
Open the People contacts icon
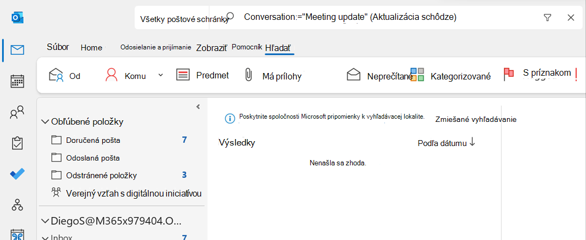pyautogui.click(x=17, y=112)
